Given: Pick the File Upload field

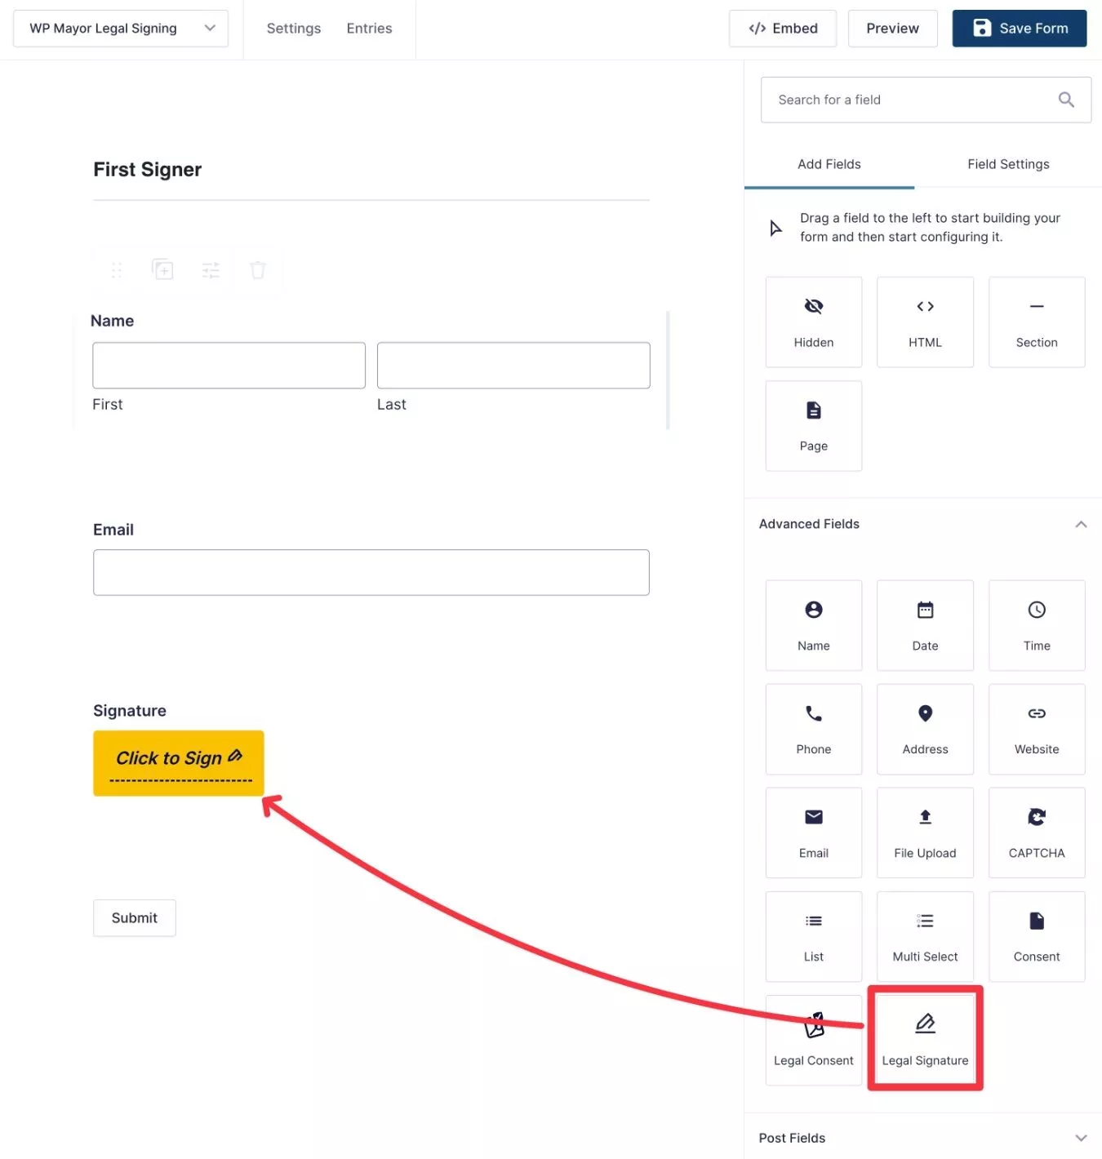Looking at the screenshot, I should [x=925, y=833].
